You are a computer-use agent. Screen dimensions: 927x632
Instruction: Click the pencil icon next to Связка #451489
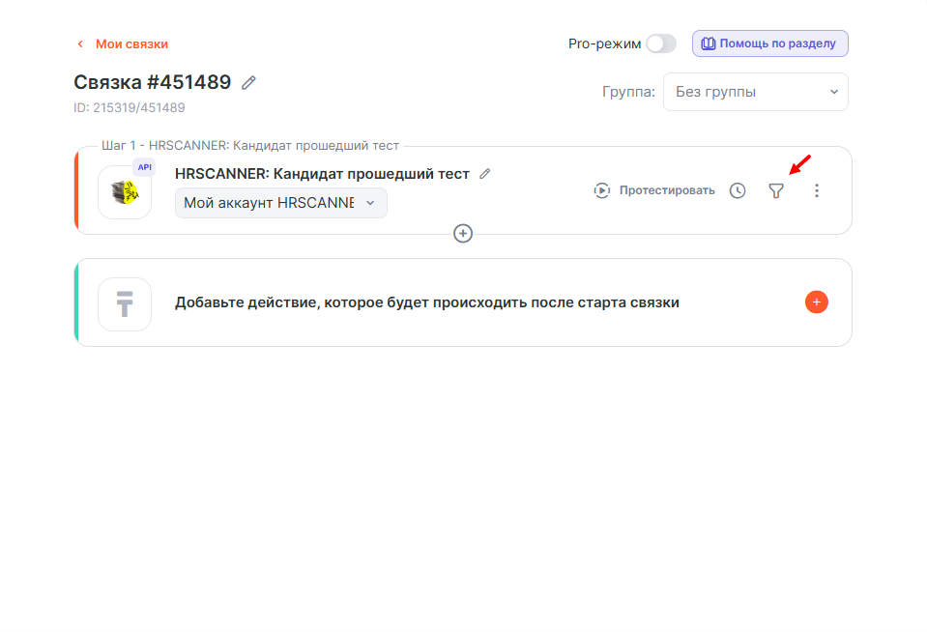(x=248, y=83)
